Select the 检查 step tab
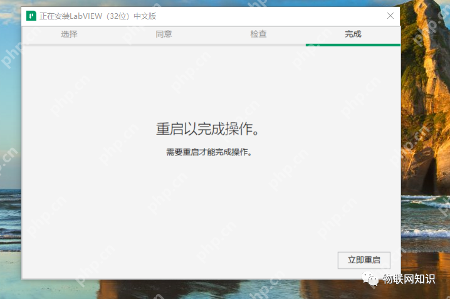Screen dimensions: 450x299 (259, 34)
